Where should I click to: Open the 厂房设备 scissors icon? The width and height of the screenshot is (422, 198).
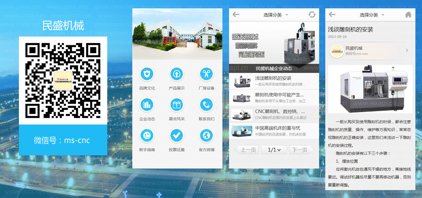207,74
